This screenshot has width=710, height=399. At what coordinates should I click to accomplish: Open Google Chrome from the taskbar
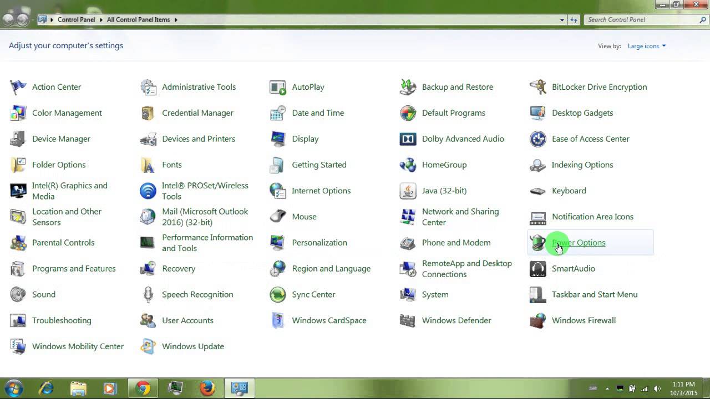tap(143, 388)
